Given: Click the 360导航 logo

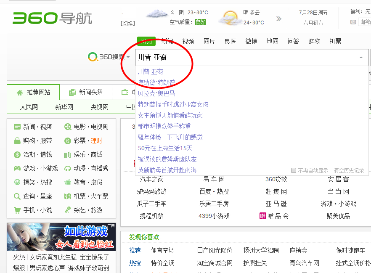Looking at the screenshot, I should pyautogui.click(x=52, y=18).
